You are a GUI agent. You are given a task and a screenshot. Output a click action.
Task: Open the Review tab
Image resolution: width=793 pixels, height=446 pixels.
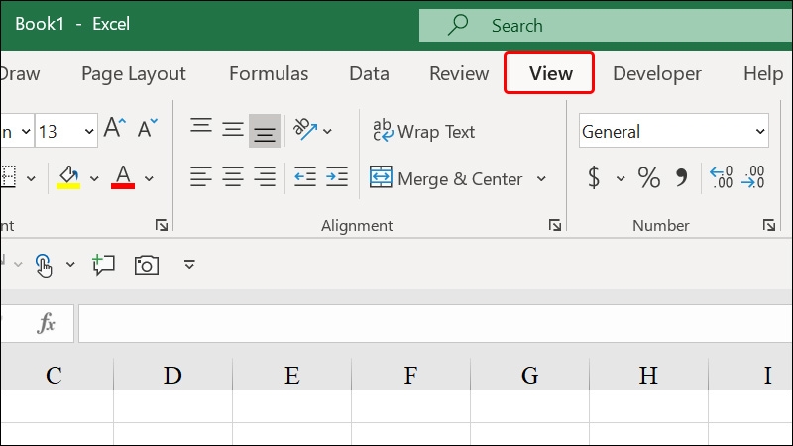pos(459,73)
